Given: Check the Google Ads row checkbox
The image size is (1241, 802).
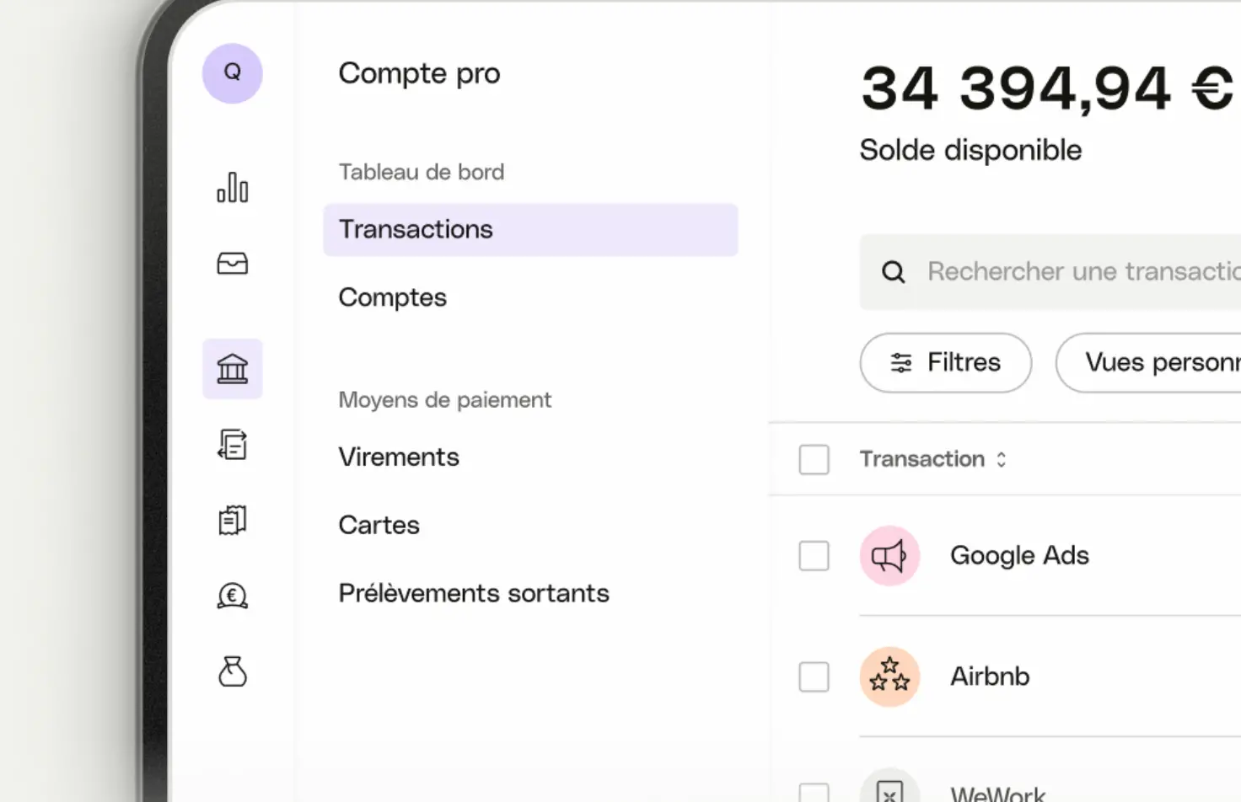Looking at the screenshot, I should 814,555.
